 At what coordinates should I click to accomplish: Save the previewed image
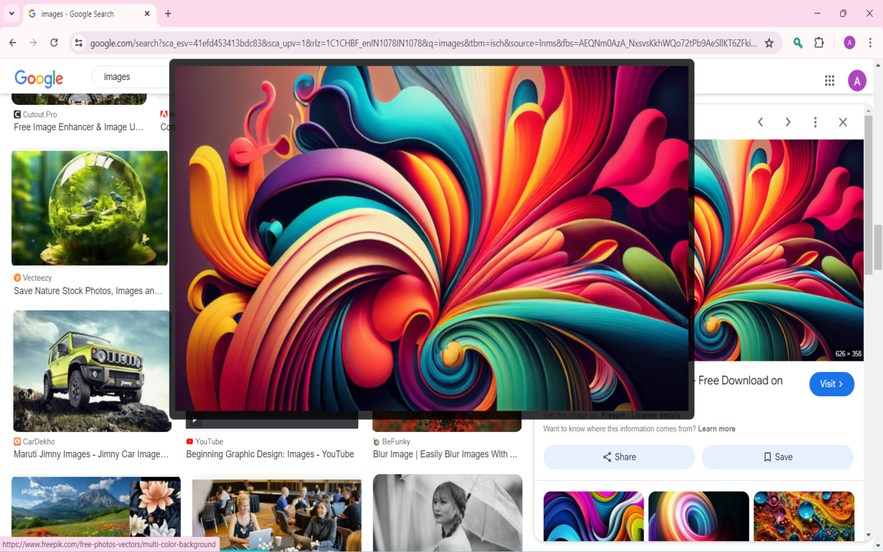pos(777,457)
